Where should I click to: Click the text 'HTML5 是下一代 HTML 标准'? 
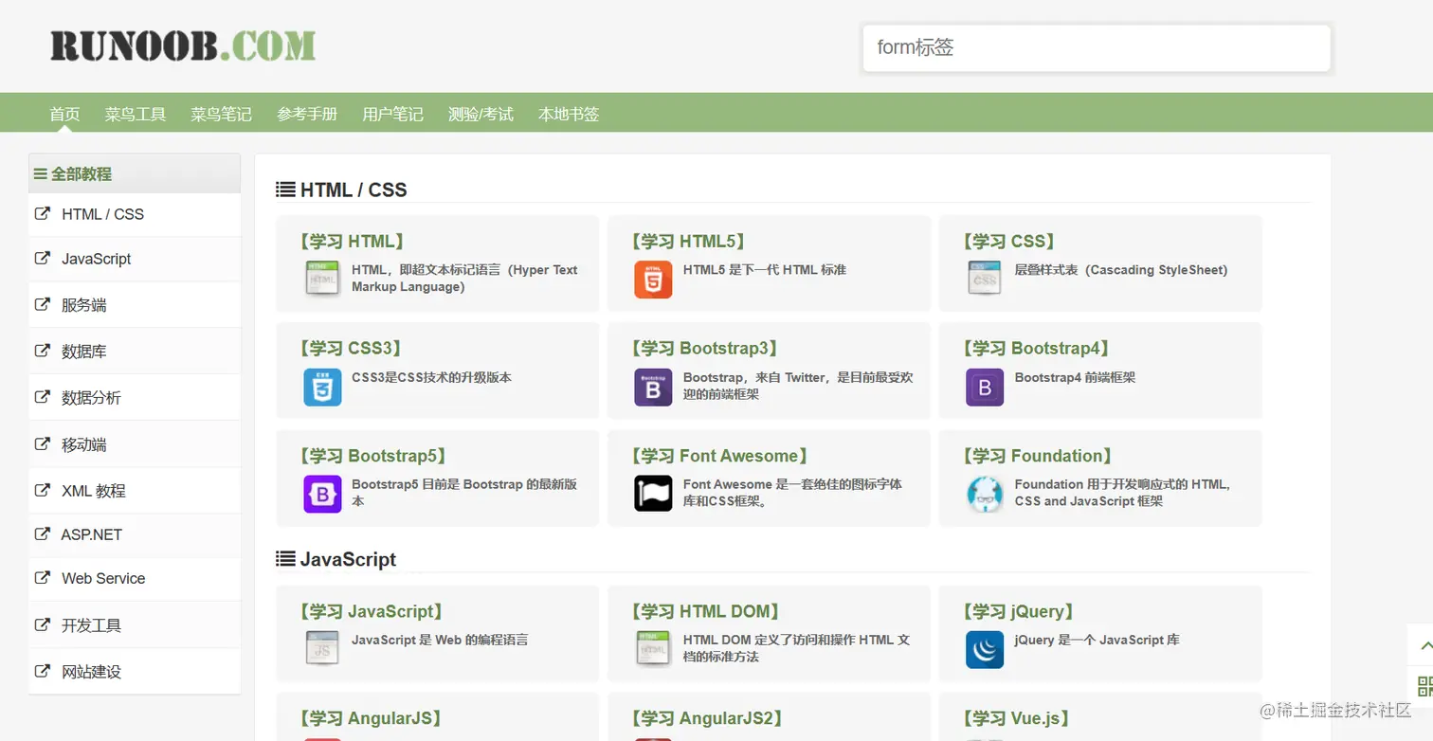coord(764,270)
